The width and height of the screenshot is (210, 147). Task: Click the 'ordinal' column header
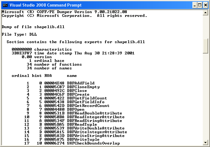20,76
